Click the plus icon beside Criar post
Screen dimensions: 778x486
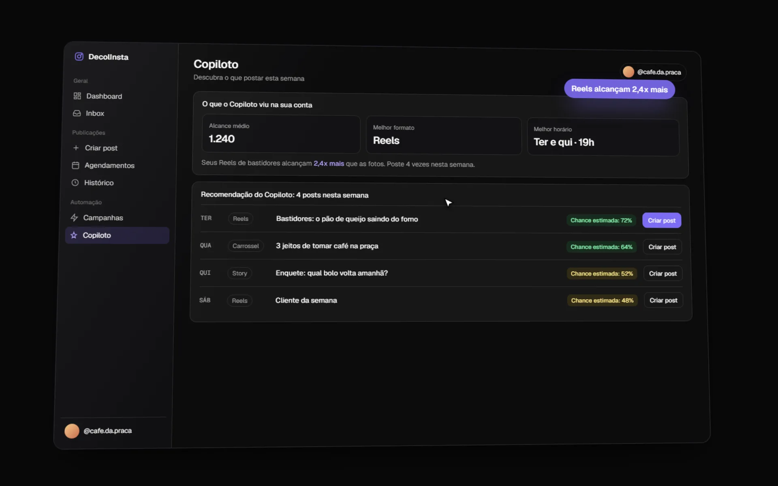[x=76, y=148]
